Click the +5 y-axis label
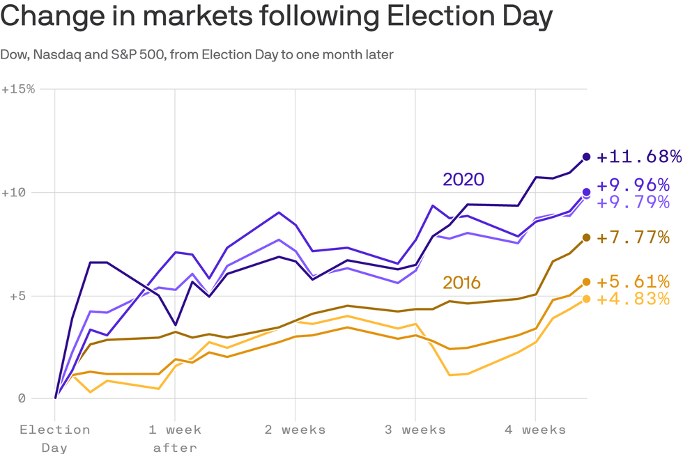This screenshot has width=683, height=454. click(18, 297)
